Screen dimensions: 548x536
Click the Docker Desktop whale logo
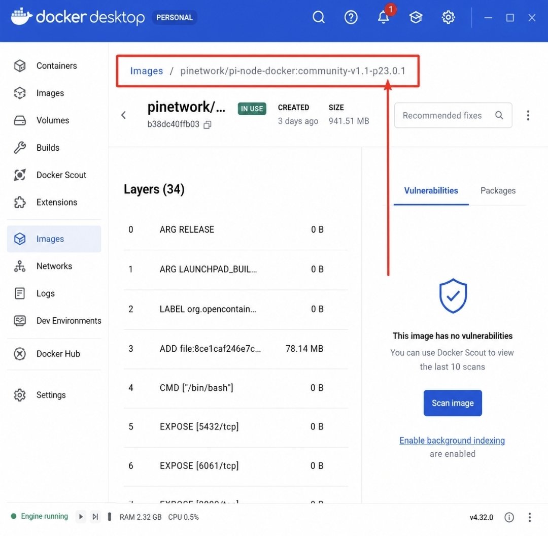pos(21,16)
